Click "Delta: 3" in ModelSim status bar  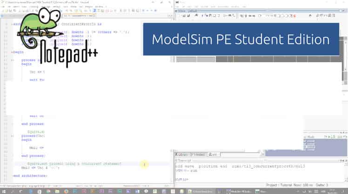(321, 185)
